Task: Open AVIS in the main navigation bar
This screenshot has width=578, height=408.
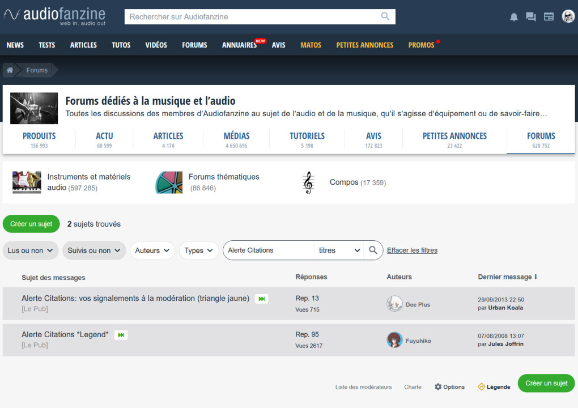Action: [279, 45]
